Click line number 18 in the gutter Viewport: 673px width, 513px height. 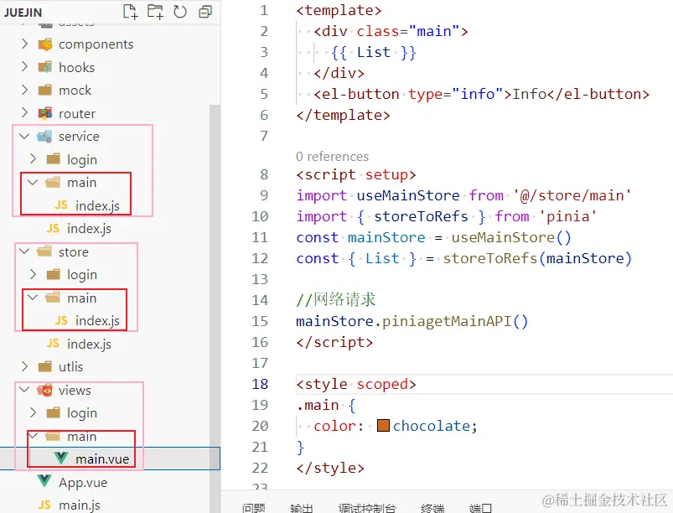pos(260,384)
